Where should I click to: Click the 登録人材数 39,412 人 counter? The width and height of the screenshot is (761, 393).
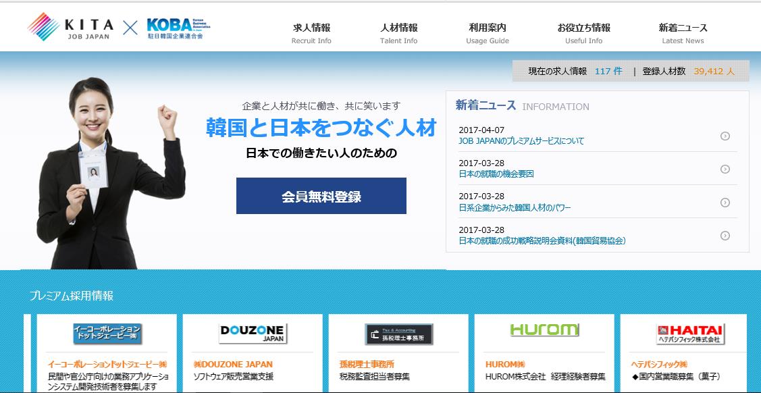point(689,72)
